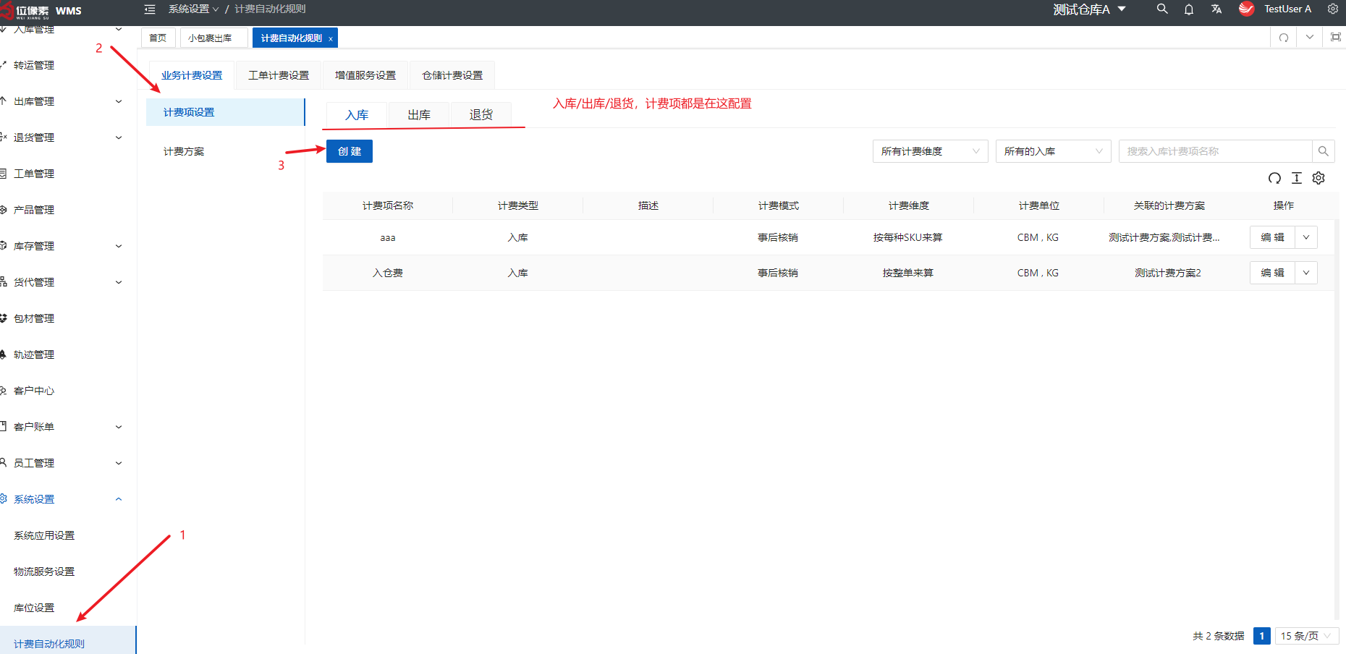Select the 退货 sub-tab
Viewport: 1346px width, 654px height.
(481, 115)
